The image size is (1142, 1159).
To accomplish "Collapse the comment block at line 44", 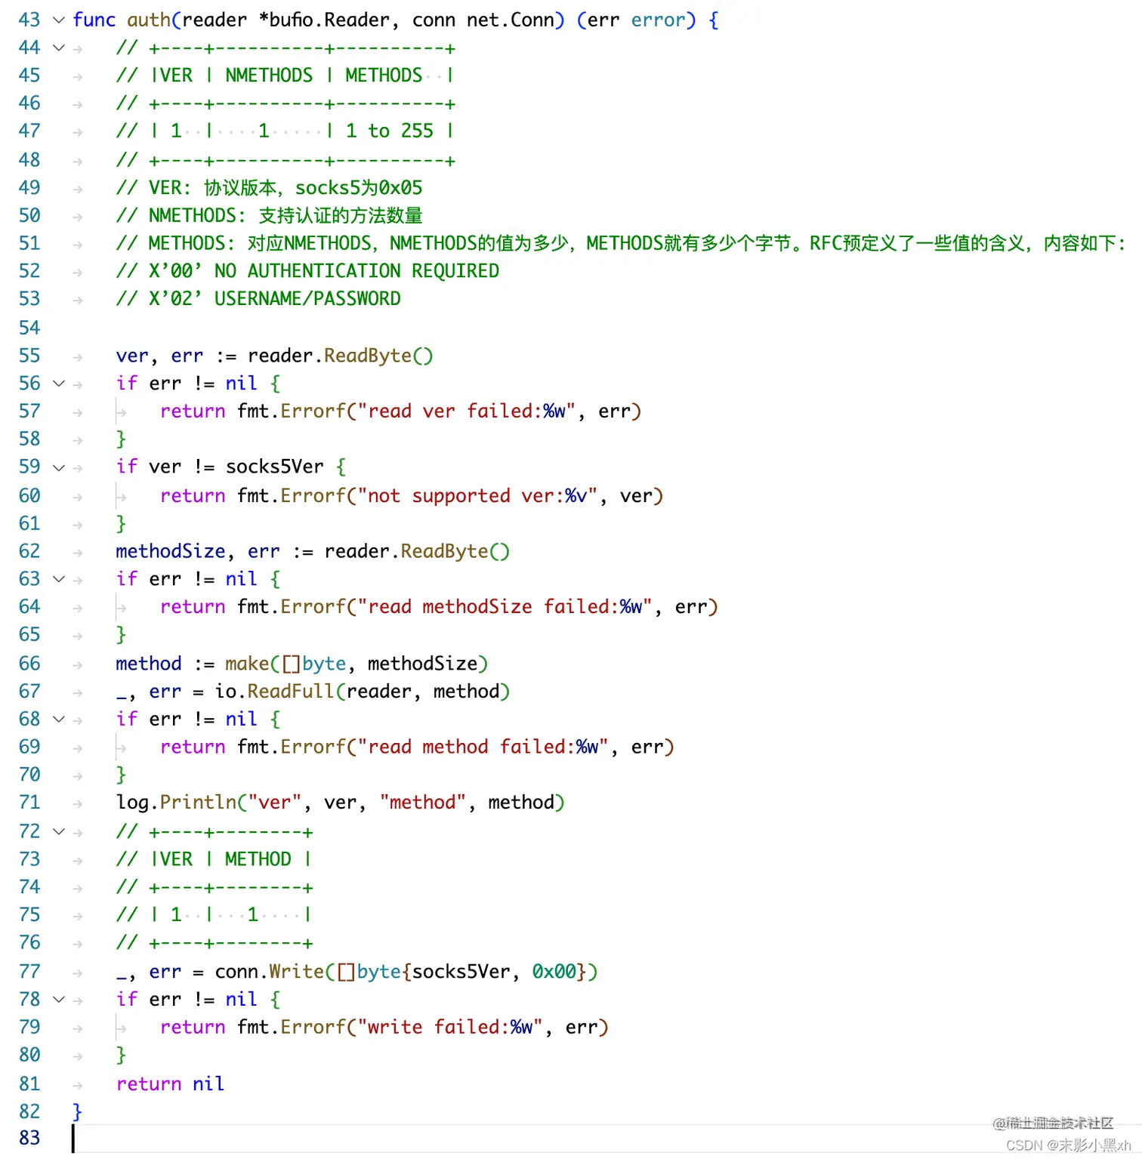I will (x=58, y=48).
